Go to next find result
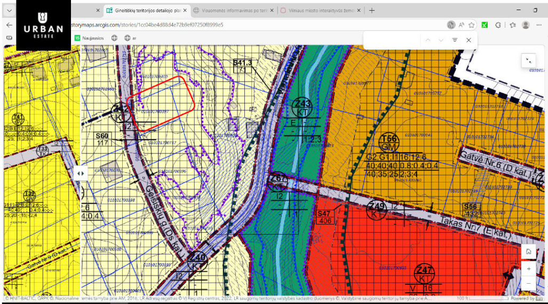Viewport: 548px width, 304px height. pos(441,40)
